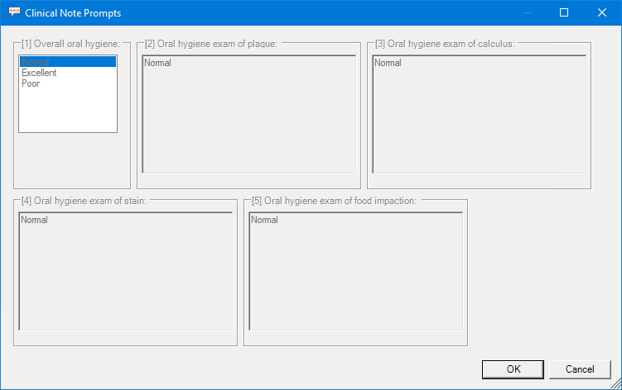622x390 pixels.
Task: Click the '[2] Oral hygiene exam of plaque' label
Action: tap(210, 43)
